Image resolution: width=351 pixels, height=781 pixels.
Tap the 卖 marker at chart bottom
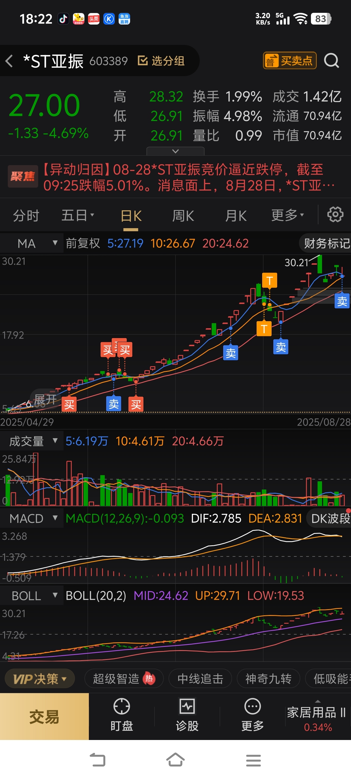[114, 404]
